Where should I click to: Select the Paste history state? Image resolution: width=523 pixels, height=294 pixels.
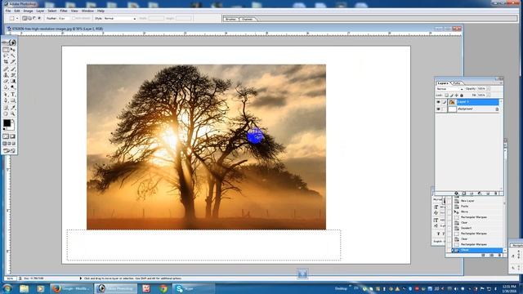pos(464,207)
